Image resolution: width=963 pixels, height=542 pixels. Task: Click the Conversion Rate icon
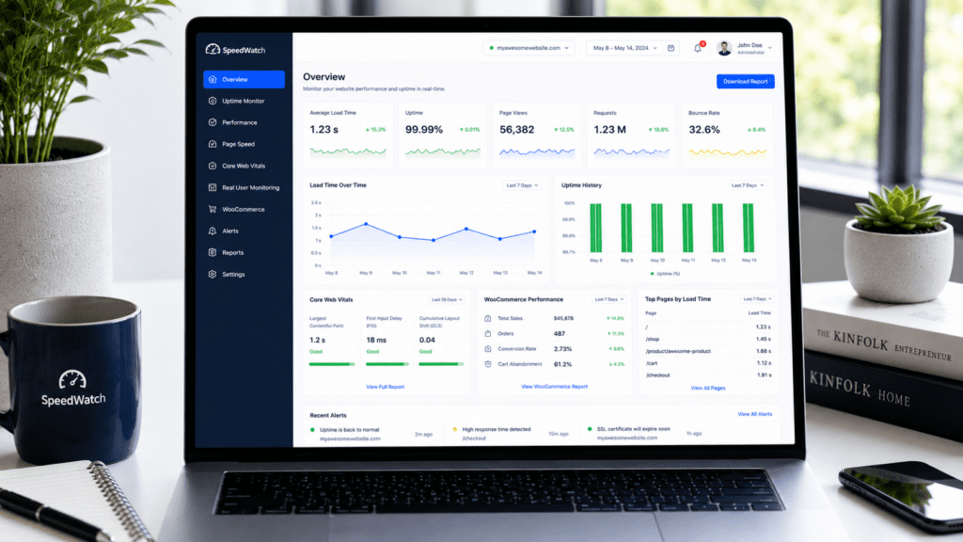(x=488, y=349)
